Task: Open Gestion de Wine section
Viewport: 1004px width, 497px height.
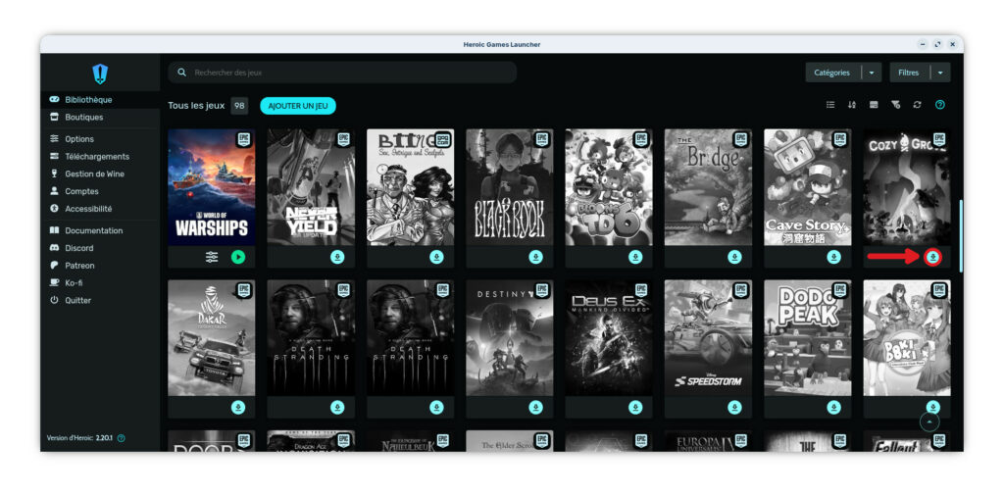Action: pos(94,174)
